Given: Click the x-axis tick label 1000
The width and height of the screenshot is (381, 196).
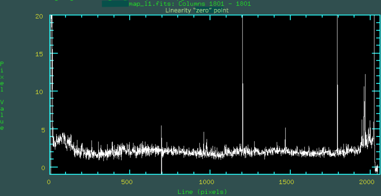Looking at the screenshot, I should pos(207,182).
